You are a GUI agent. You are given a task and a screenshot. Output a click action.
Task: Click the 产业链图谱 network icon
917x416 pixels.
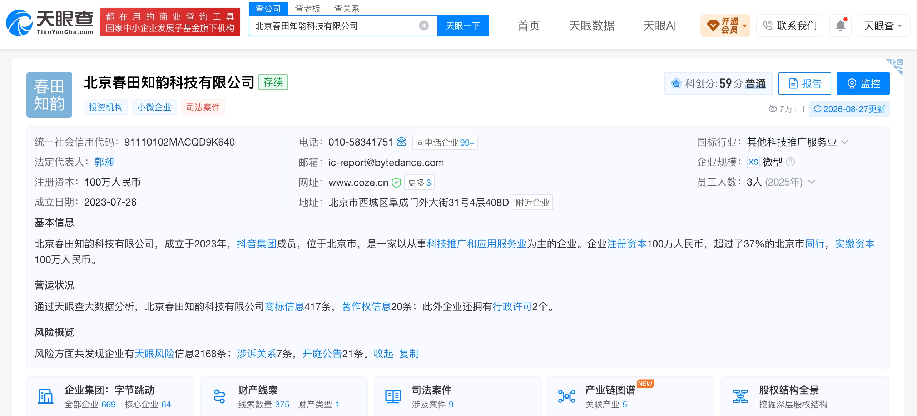(567, 396)
